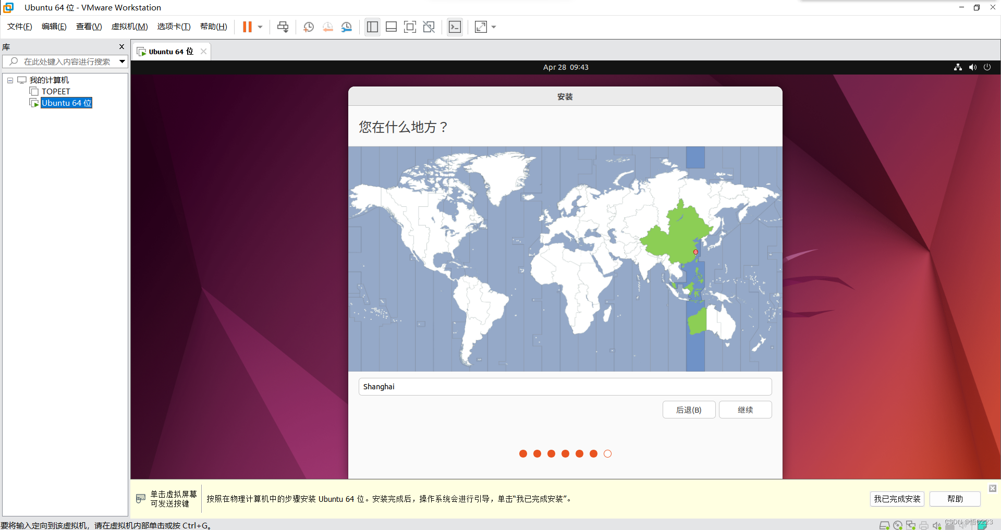Screen dimensions: 1001x530
Task: Click the 继续 continue button
Action: pos(745,410)
